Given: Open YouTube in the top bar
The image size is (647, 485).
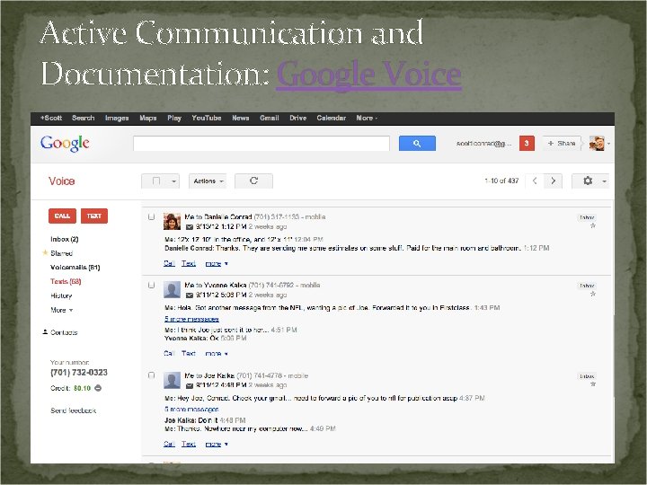Looking at the screenshot, I should point(207,118).
